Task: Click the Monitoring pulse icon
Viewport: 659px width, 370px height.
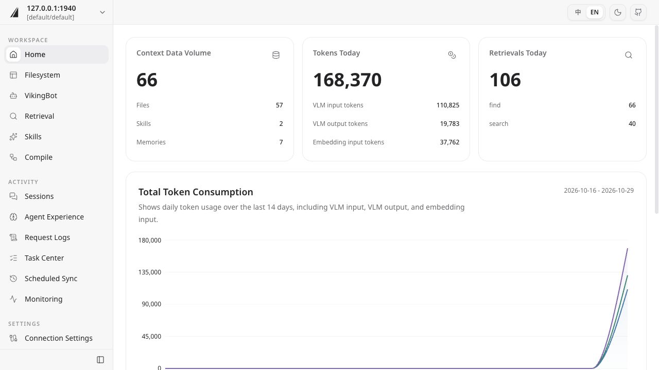Action: pos(13,299)
